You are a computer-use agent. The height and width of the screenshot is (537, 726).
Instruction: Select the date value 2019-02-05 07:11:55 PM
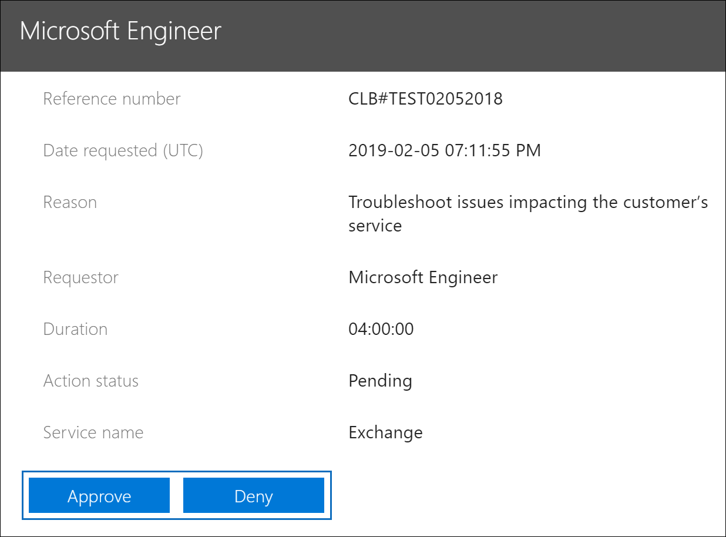point(445,150)
